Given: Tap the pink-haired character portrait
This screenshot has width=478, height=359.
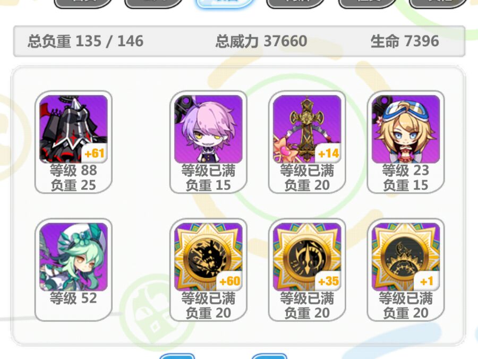Looking at the screenshot, I should point(208,129).
